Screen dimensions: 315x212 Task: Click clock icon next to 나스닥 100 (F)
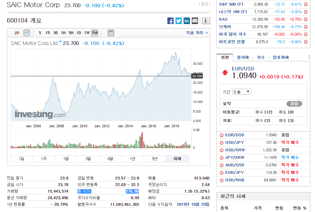pos(306,12)
